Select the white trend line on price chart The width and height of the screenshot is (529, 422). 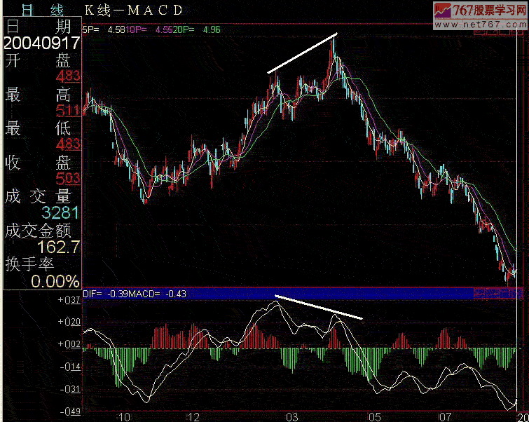302,53
